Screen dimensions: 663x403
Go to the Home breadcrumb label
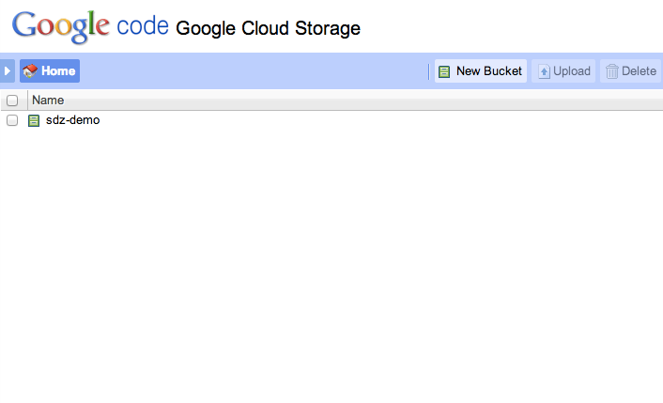(58, 71)
